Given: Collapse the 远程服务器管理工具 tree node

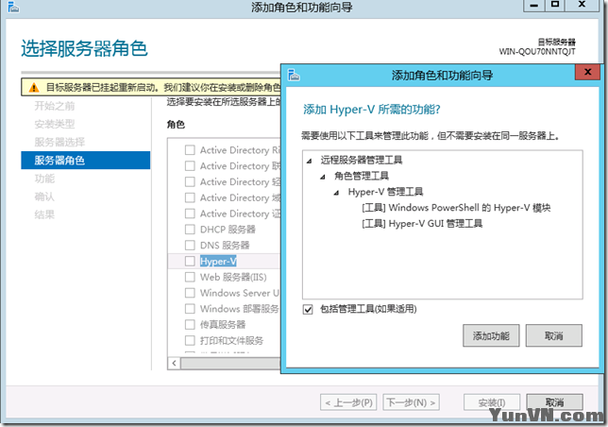Looking at the screenshot, I should click(309, 161).
